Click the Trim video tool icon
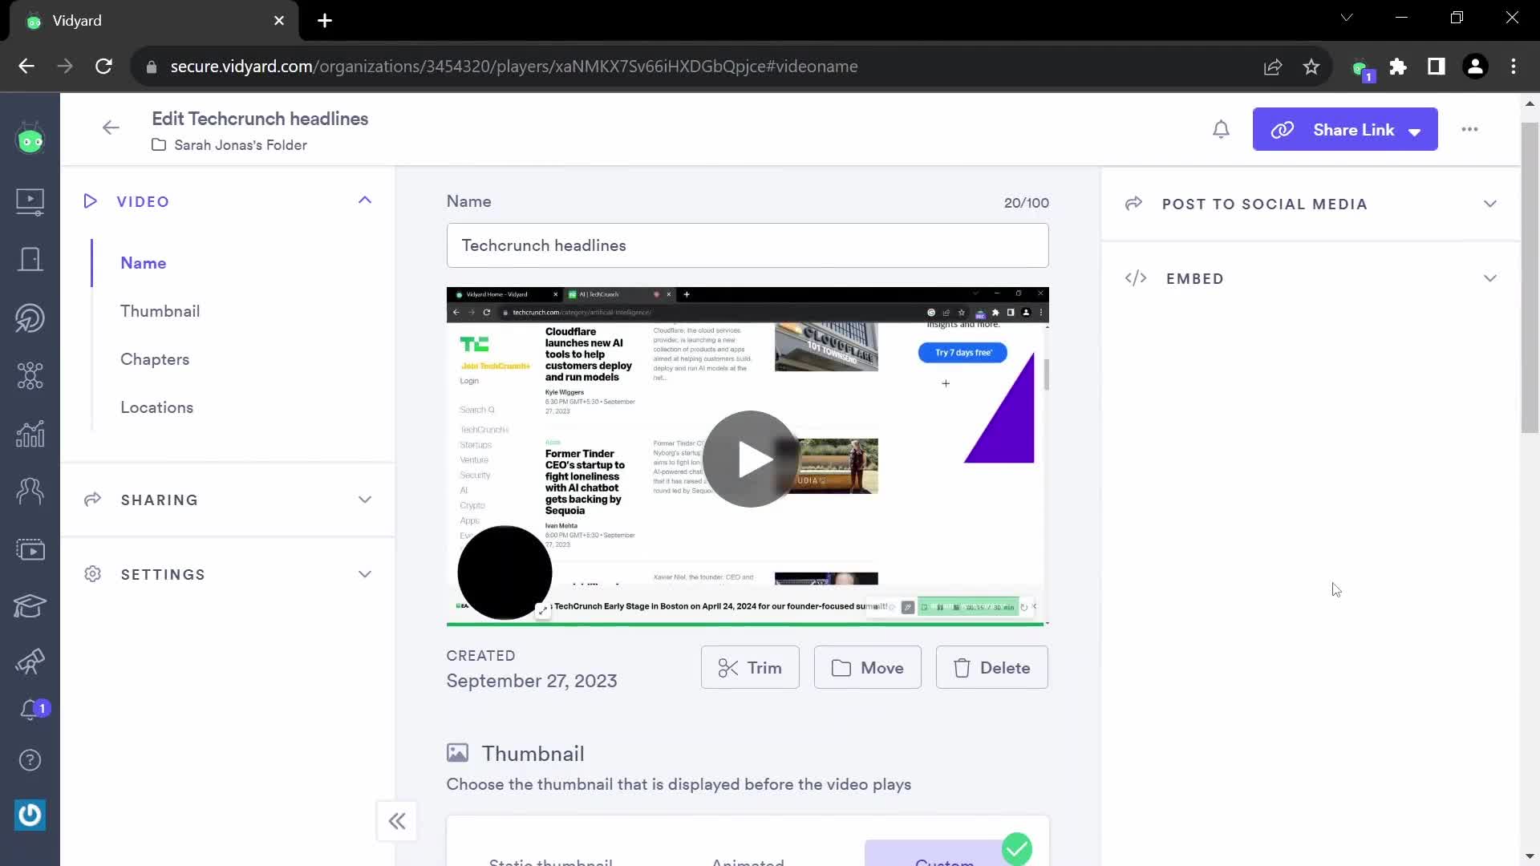Screen dimensions: 1540x866 (727, 667)
